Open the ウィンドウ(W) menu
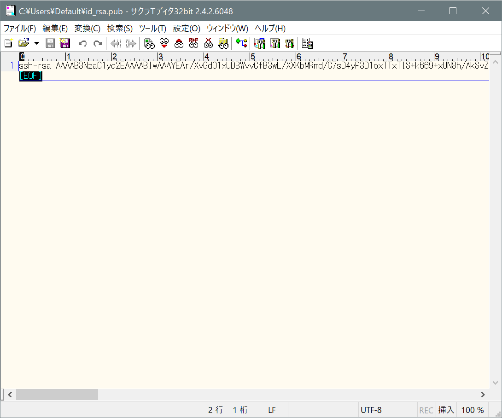The width and height of the screenshot is (502, 418). tap(228, 29)
